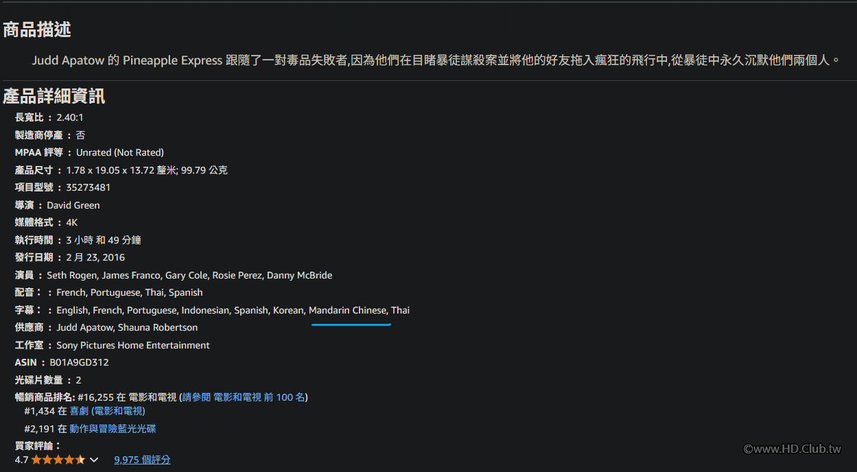Click the 4.7 star rating icons

[58, 460]
